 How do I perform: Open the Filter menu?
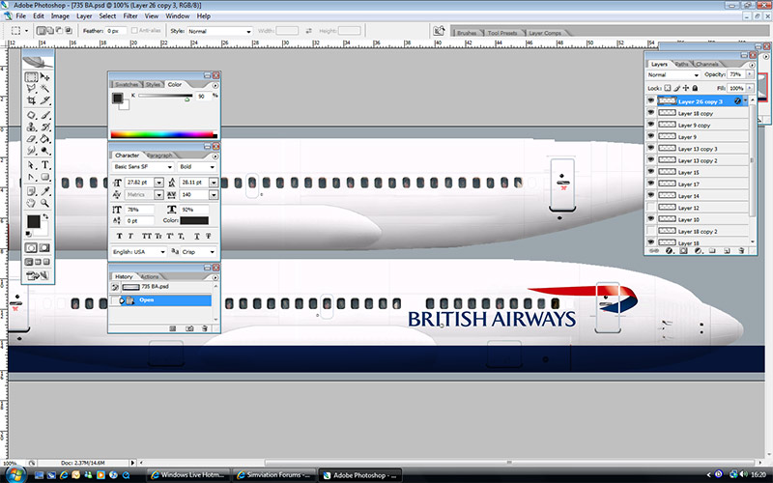click(x=129, y=16)
